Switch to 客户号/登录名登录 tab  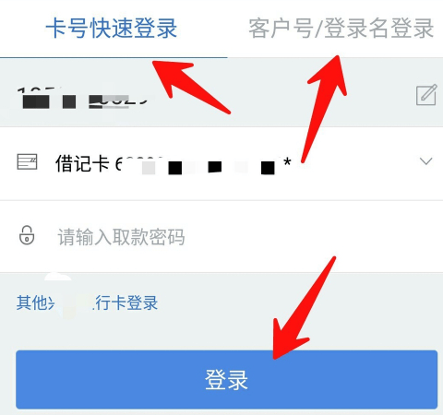tap(341, 29)
